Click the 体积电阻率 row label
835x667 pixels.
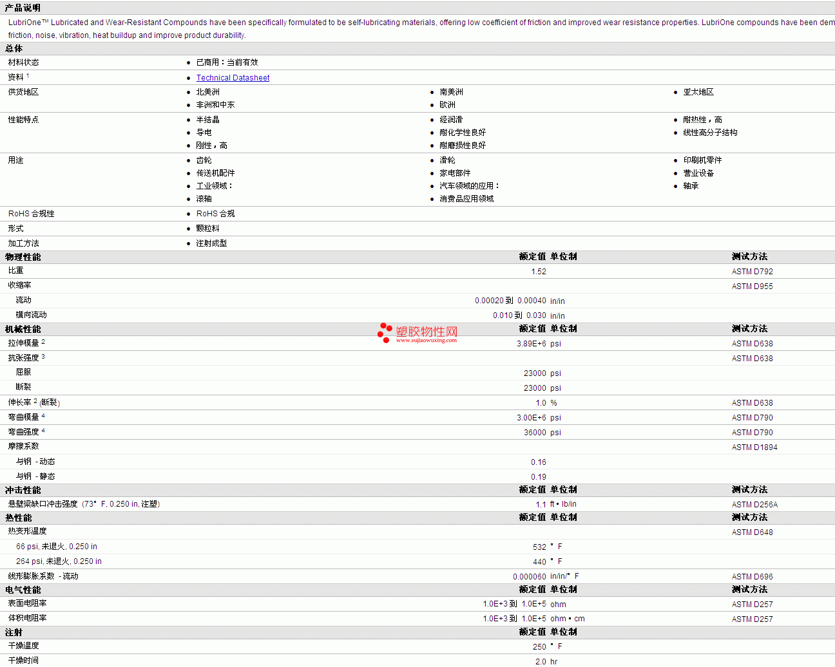tap(27, 618)
